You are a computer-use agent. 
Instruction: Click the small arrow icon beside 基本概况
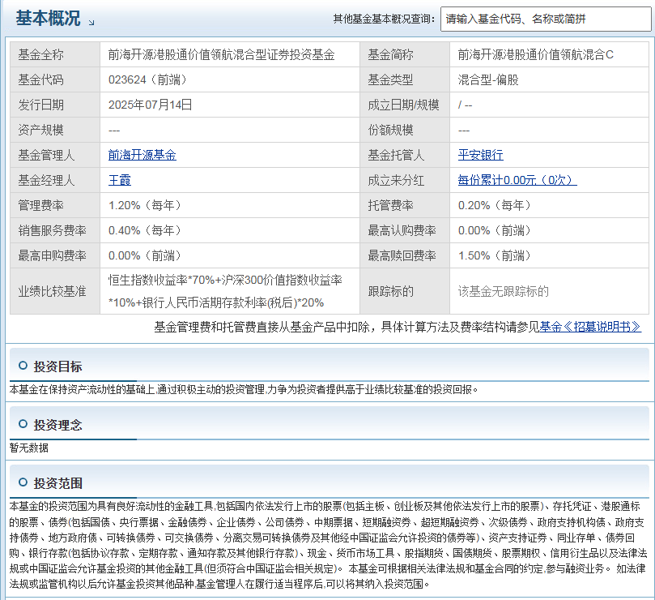tap(91, 23)
